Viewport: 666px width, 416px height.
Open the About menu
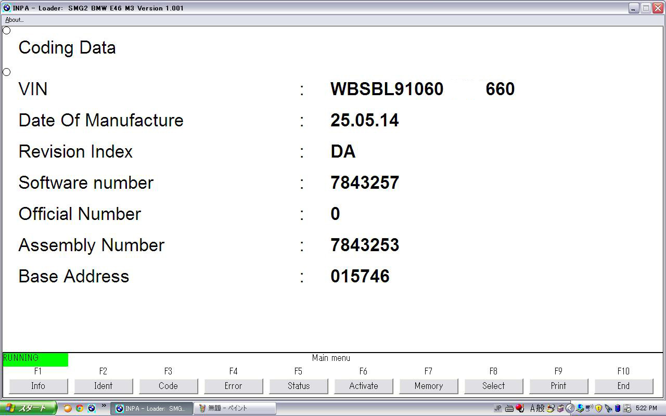click(14, 20)
